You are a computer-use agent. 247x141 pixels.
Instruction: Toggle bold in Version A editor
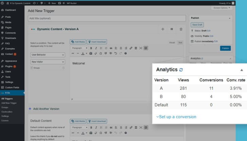click(91, 48)
